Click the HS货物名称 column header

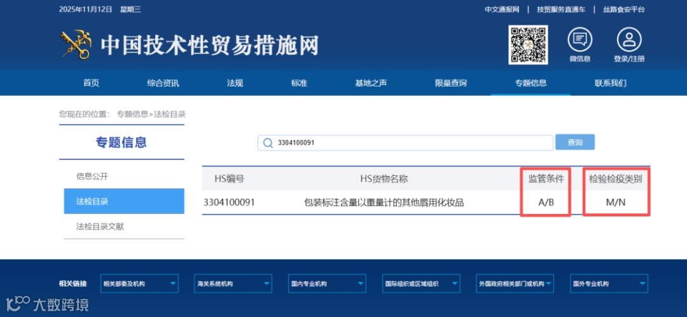tap(384, 179)
